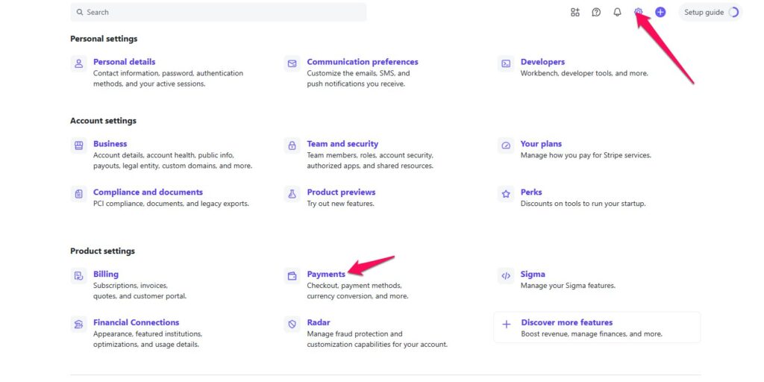
Task: Open Billing settings link
Action: tap(106, 274)
